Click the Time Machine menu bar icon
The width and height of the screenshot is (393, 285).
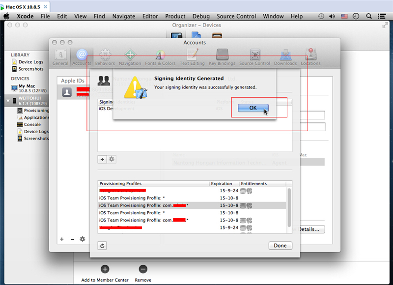click(x=321, y=16)
